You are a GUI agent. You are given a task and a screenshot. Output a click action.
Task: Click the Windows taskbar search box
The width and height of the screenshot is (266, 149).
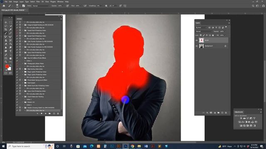(30, 146)
